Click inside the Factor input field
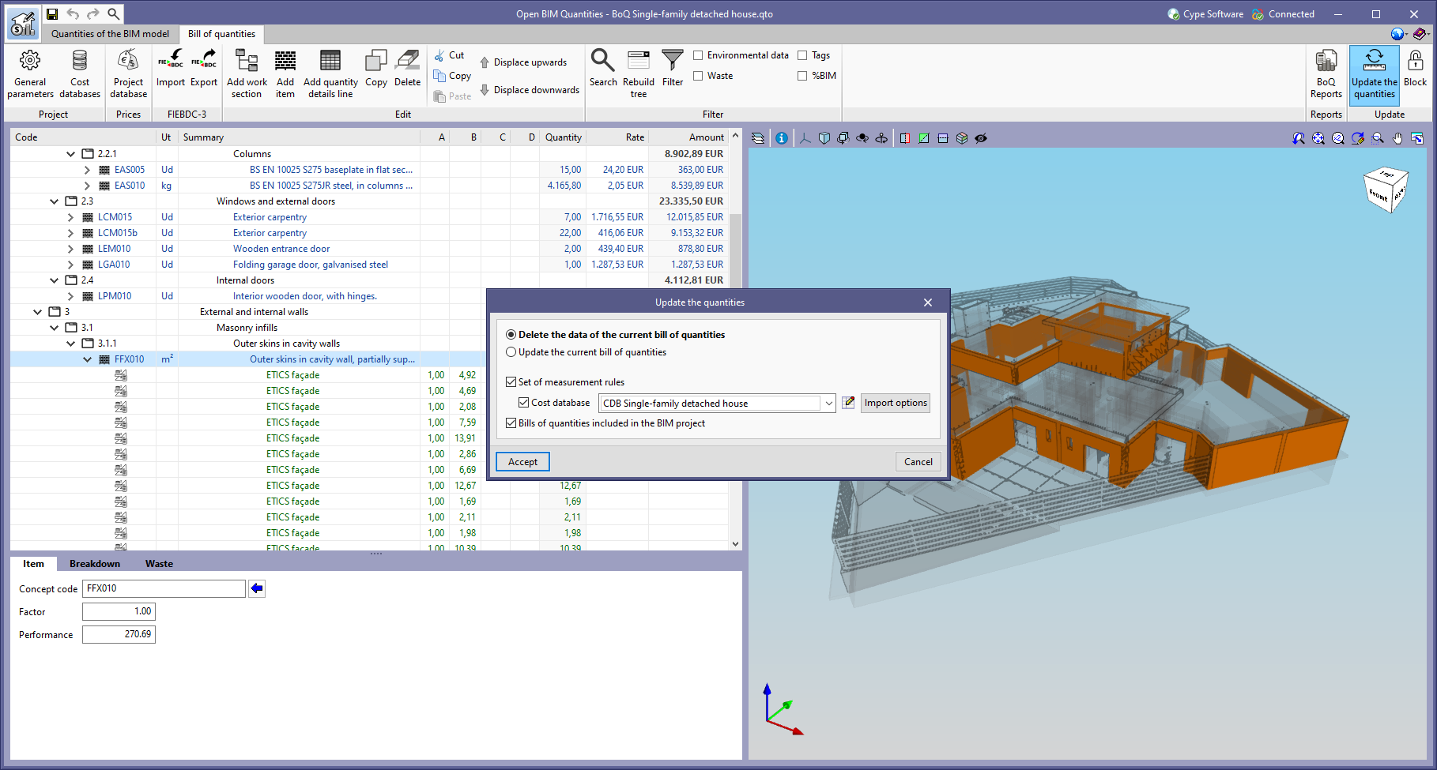1437x770 pixels. [119, 610]
